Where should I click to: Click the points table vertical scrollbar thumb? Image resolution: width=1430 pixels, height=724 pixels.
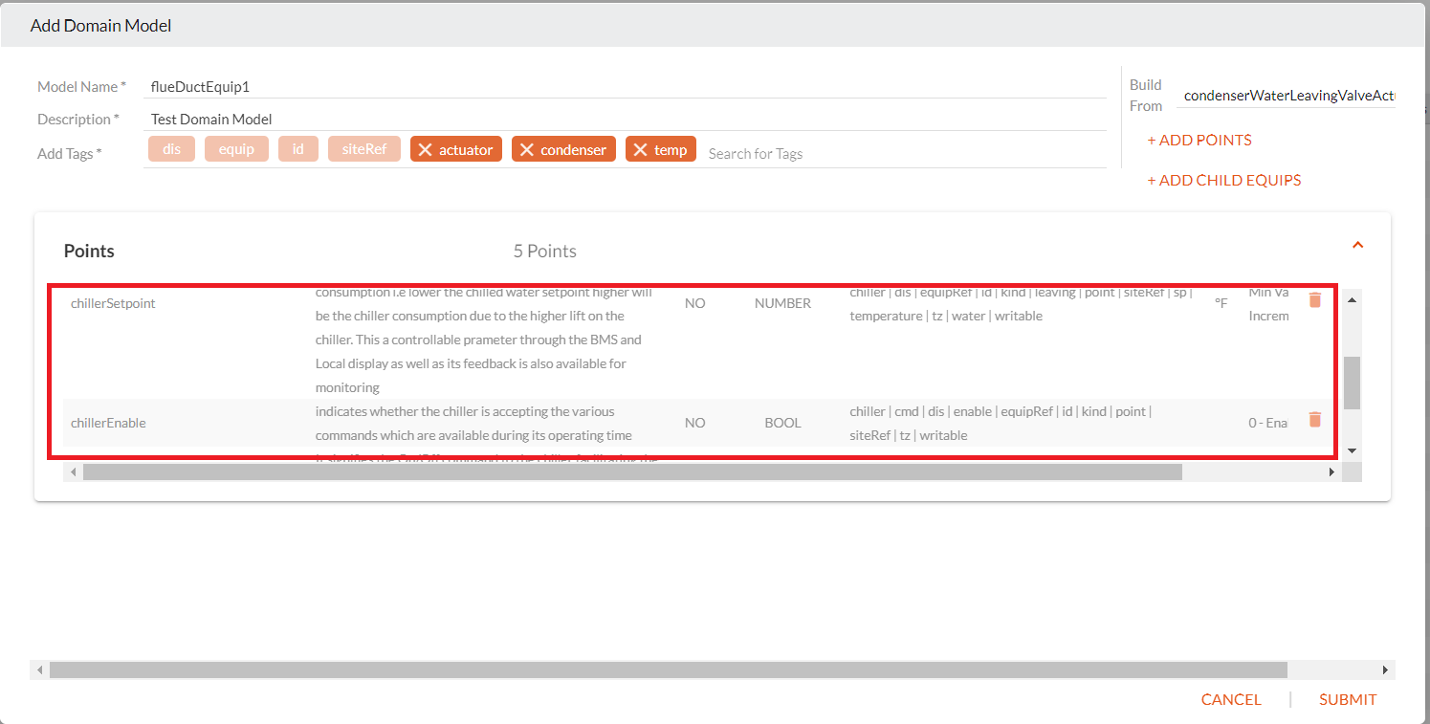pyautogui.click(x=1352, y=383)
